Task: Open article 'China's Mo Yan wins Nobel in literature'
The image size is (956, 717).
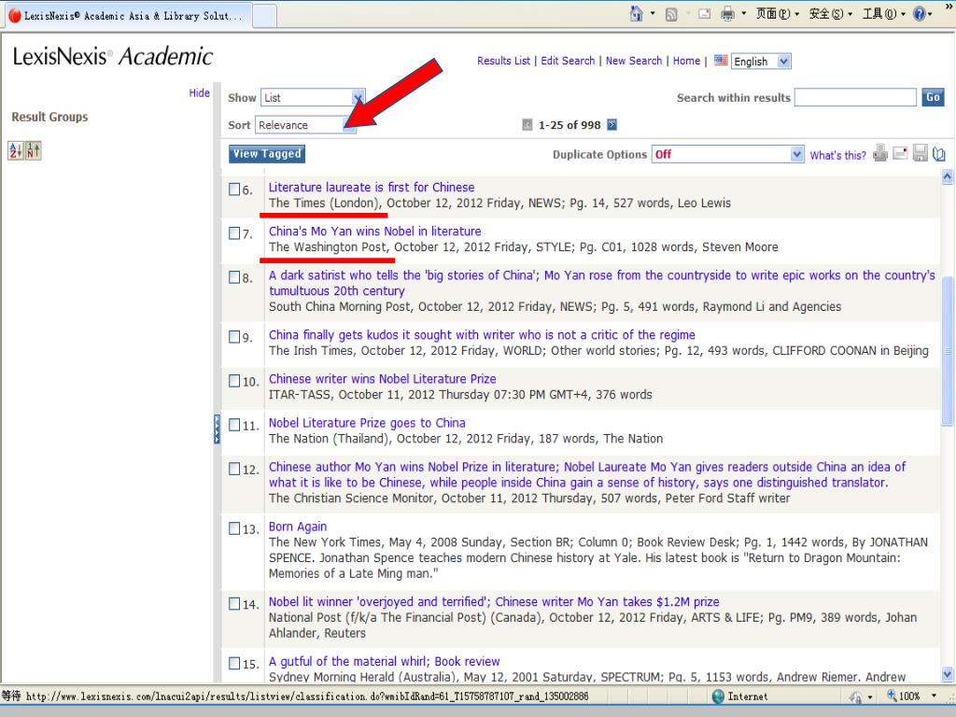Action: tap(375, 232)
